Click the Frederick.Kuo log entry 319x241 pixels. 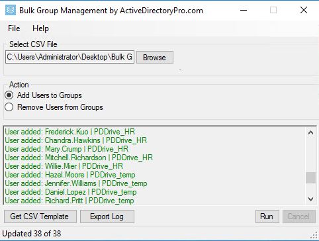pos(69,132)
